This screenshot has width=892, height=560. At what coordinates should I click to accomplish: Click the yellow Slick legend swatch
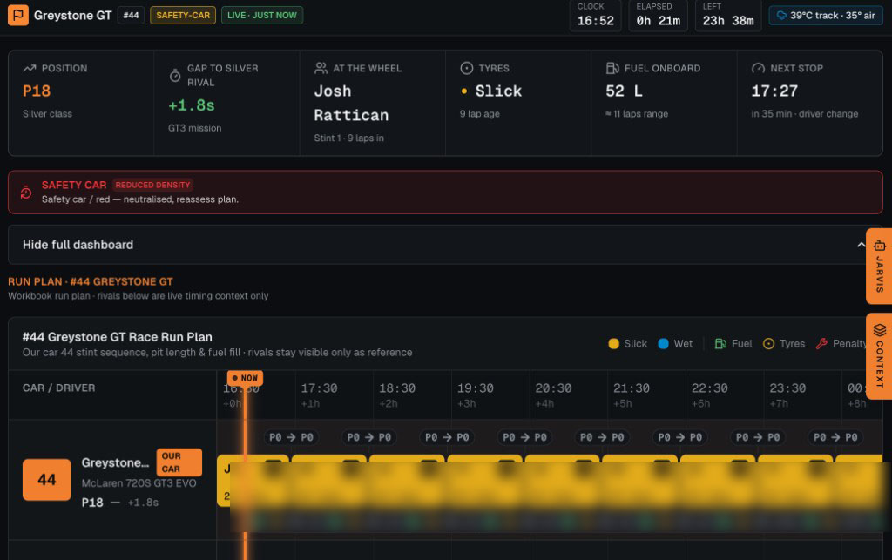613,343
